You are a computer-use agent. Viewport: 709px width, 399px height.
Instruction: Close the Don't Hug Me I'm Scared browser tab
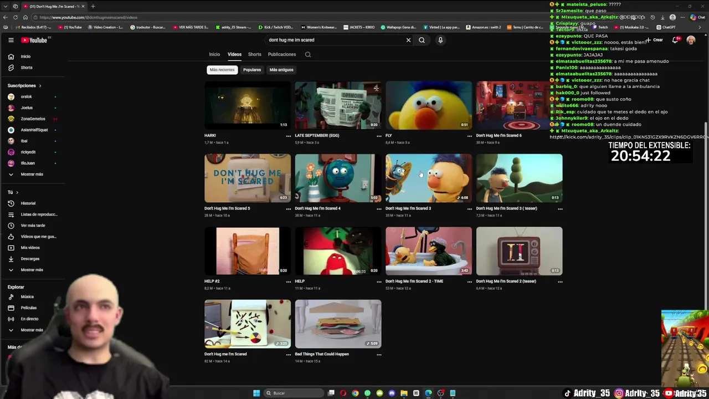pos(83,6)
